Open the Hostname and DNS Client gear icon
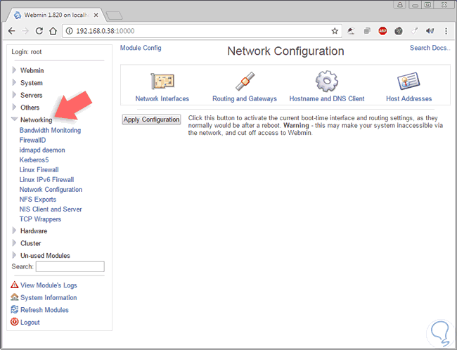 tap(327, 81)
